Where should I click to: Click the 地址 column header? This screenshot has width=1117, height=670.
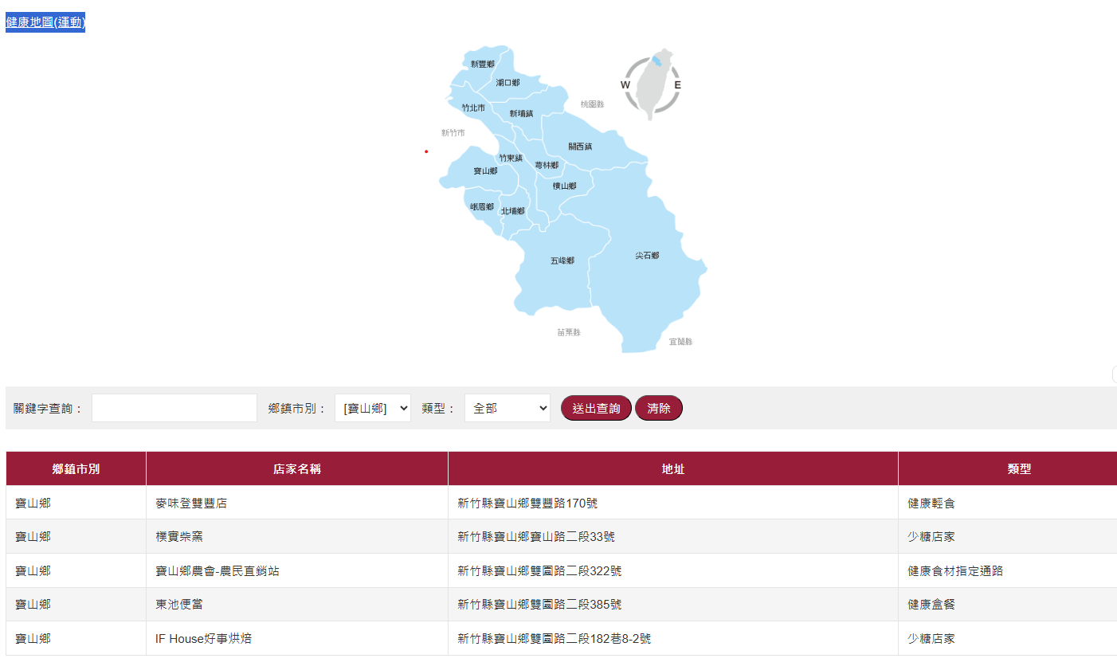click(x=672, y=469)
